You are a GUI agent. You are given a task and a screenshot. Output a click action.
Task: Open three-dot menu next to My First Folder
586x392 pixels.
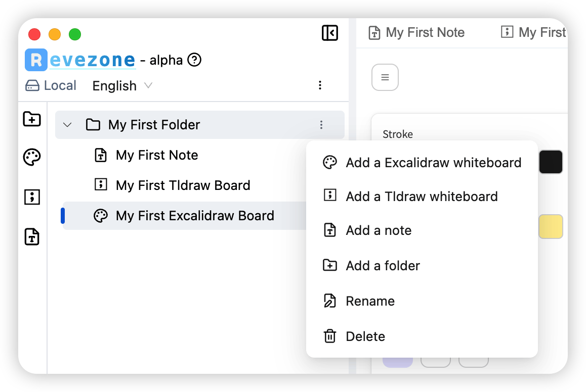(321, 125)
